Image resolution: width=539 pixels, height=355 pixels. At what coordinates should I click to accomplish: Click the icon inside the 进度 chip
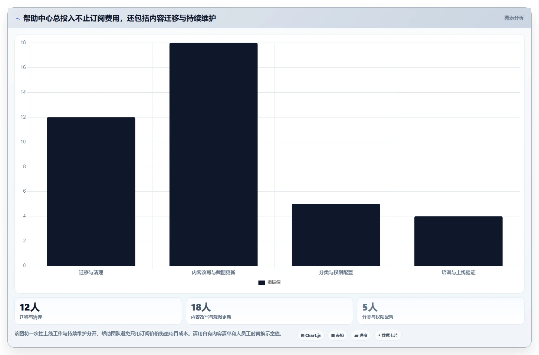356,336
